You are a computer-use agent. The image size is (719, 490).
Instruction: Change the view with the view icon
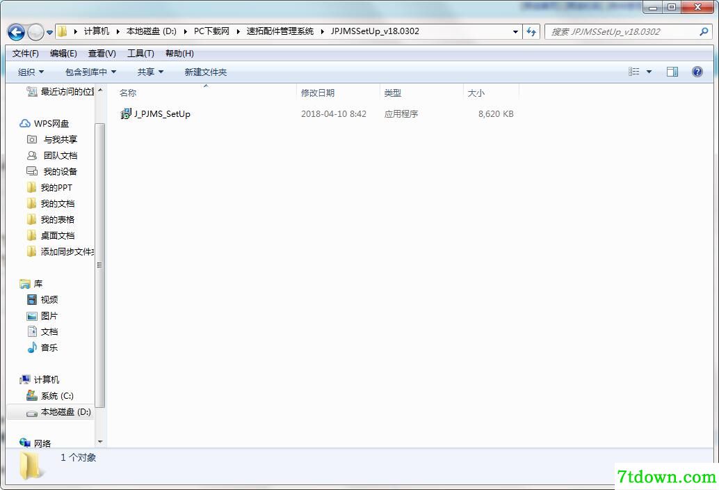[x=633, y=72]
